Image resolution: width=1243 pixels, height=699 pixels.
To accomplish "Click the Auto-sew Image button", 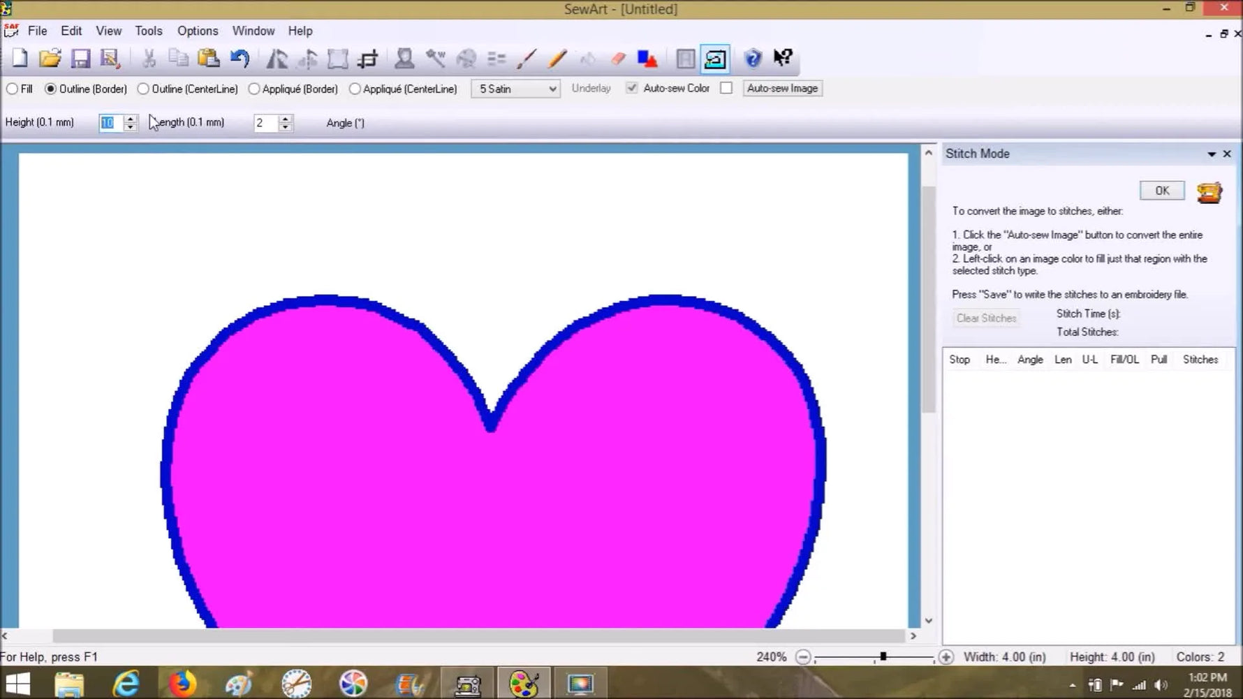I will click(x=782, y=88).
